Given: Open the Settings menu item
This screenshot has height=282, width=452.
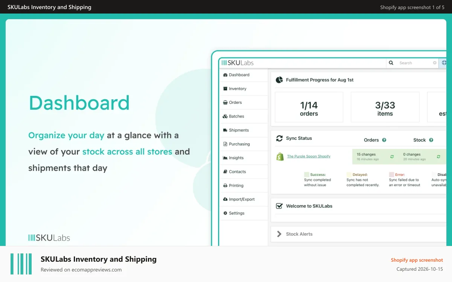Looking at the screenshot, I should pos(244,213).
